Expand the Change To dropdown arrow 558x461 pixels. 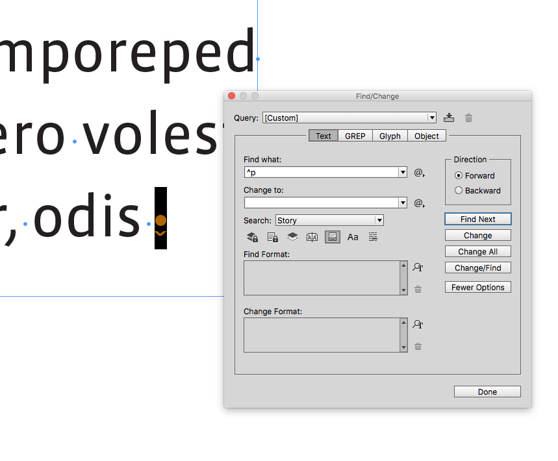pyautogui.click(x=402, y=202)
